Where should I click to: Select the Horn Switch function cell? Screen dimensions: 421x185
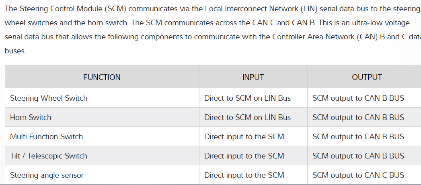click(x=31, y=117)
